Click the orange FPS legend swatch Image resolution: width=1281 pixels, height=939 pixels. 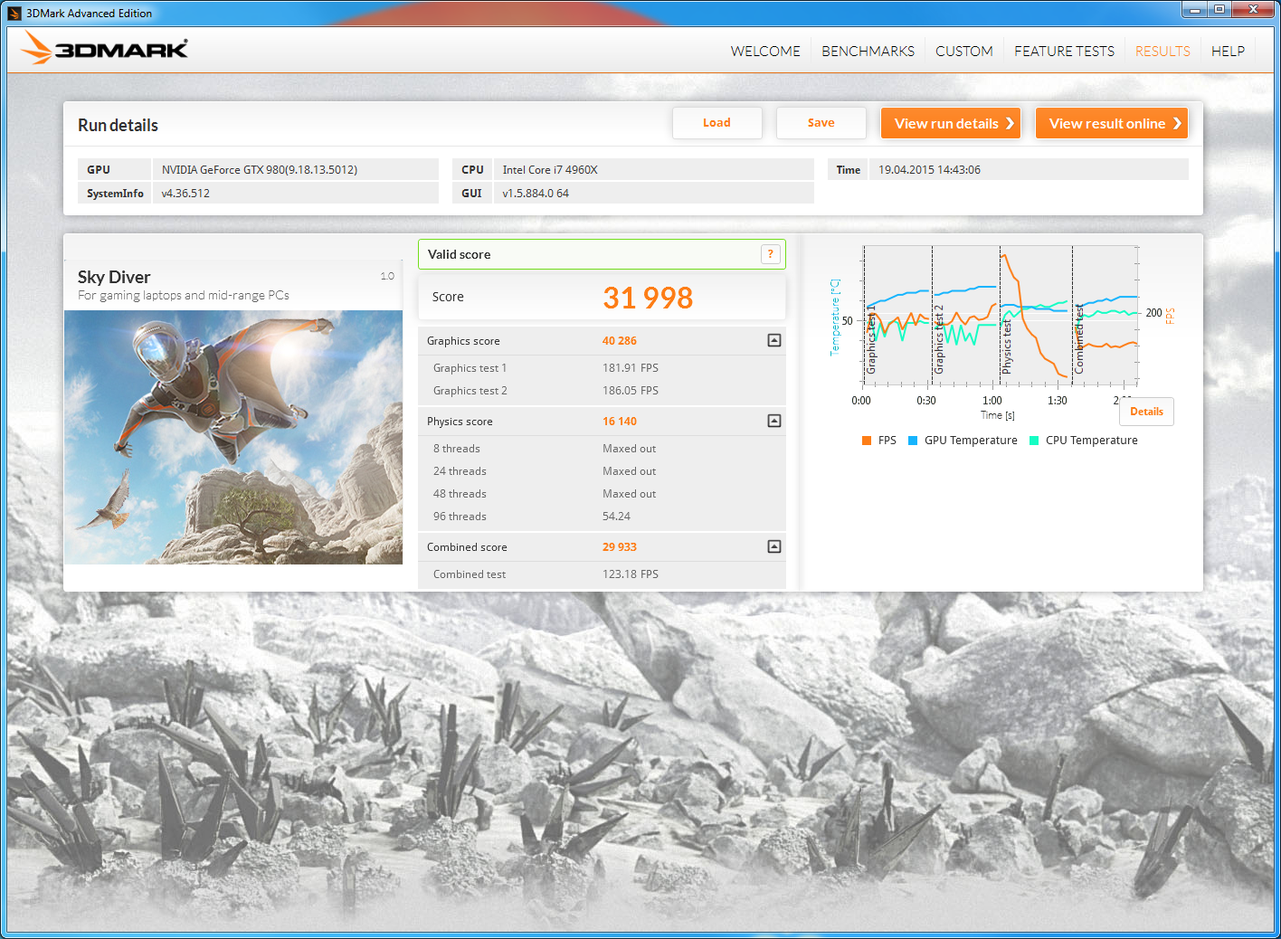pyautogui.click(x=867, y=441)
